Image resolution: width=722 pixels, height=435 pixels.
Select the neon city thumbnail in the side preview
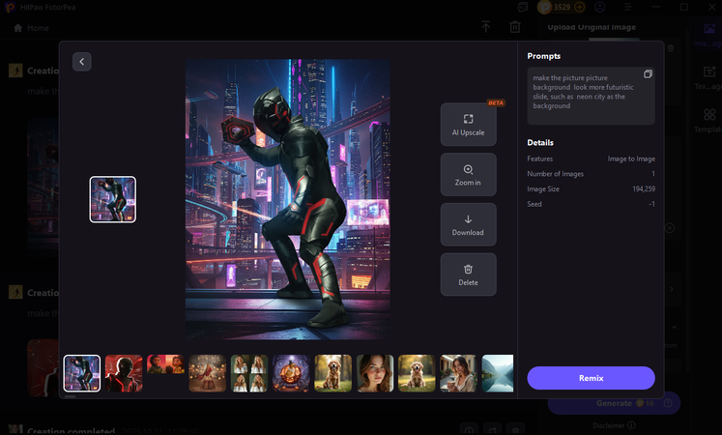click(113, 199)
